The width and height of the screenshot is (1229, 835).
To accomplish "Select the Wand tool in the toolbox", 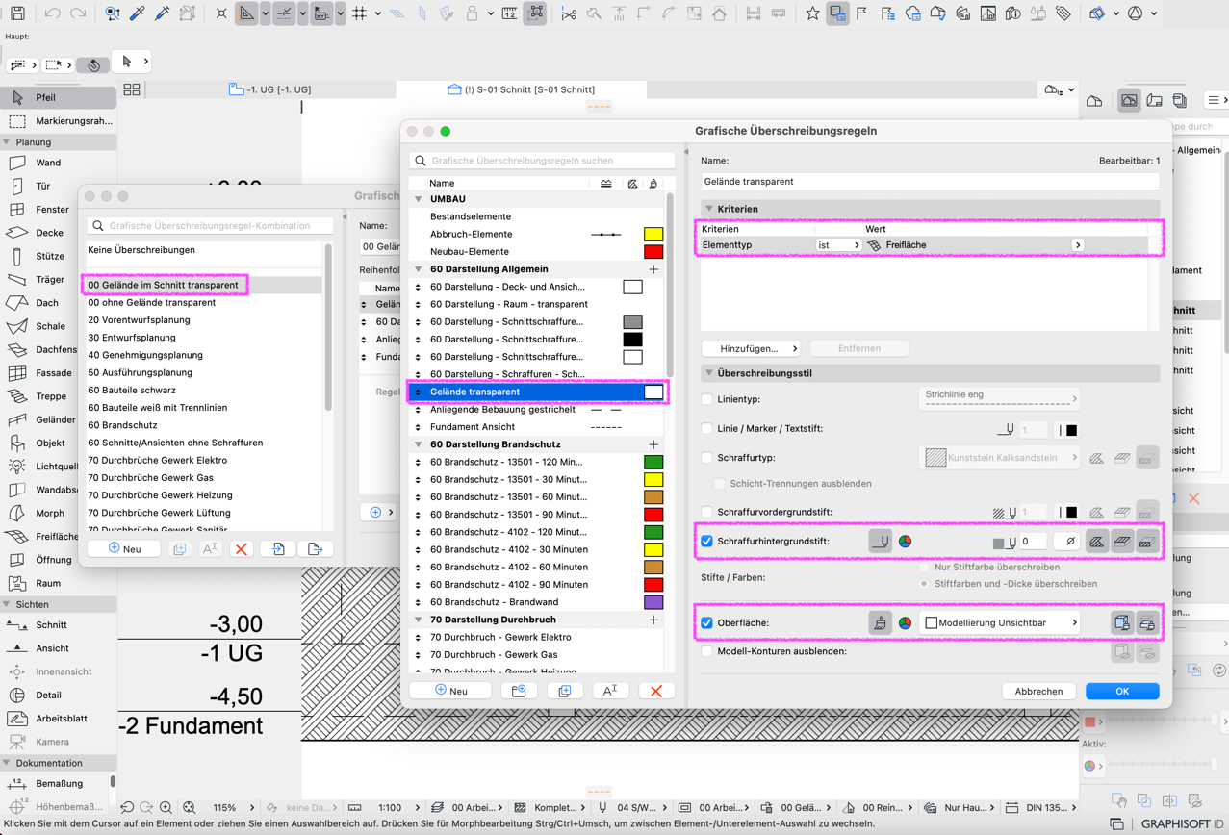I will click(x=58, y=163).
